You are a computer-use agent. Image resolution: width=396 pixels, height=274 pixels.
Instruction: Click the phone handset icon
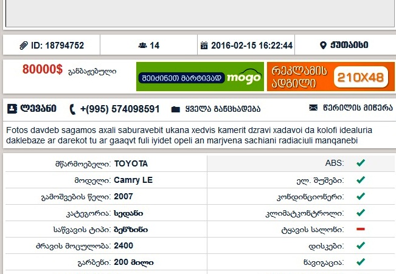72,109
